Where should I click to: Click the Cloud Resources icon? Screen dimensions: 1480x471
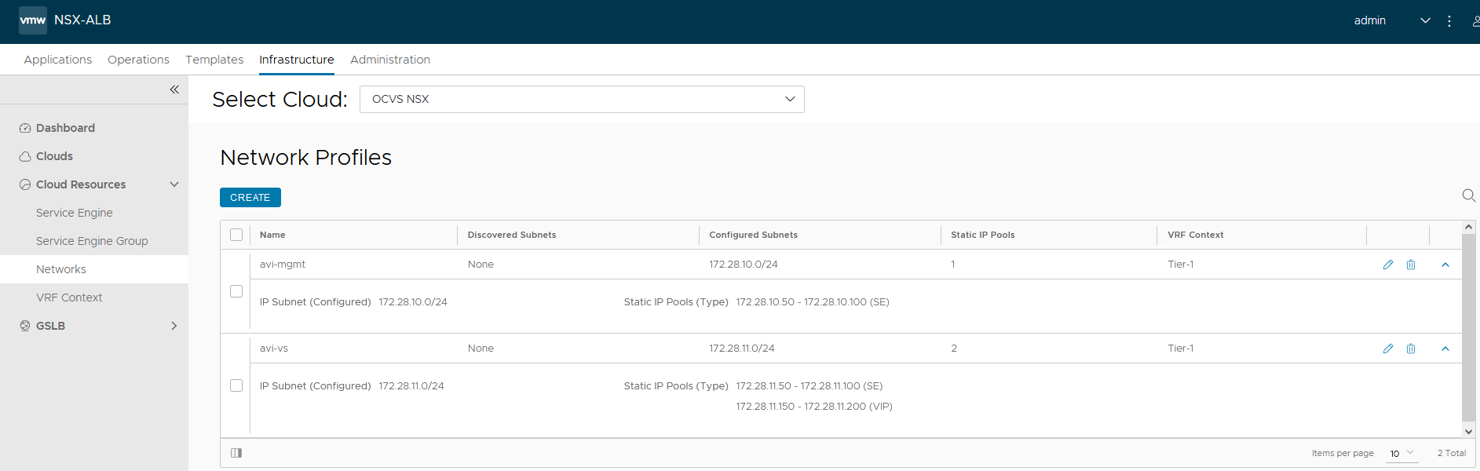click(25, 184)
